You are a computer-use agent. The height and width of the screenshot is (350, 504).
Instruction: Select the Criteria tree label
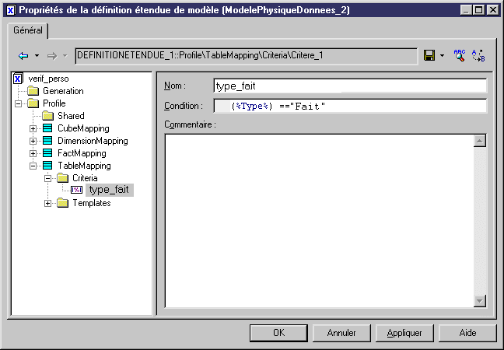coord(85,178)
